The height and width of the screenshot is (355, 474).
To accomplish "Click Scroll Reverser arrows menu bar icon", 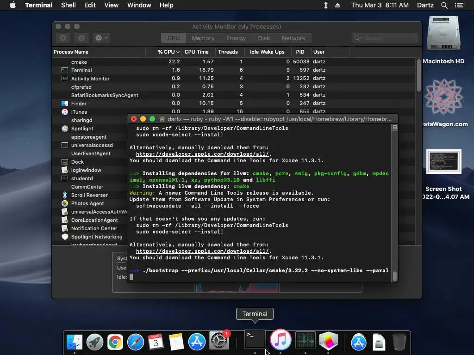I will click(x=326, y=5).
